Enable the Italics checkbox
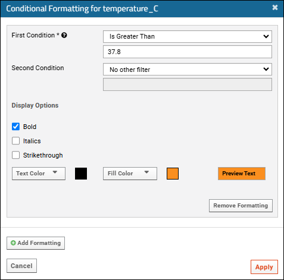Viewport: 284px width, 280px height. click(15, 141)
